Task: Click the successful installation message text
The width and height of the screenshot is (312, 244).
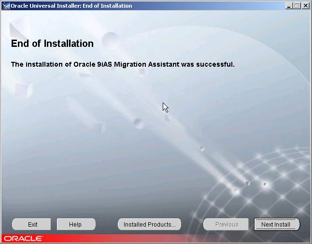Action: 123,64
